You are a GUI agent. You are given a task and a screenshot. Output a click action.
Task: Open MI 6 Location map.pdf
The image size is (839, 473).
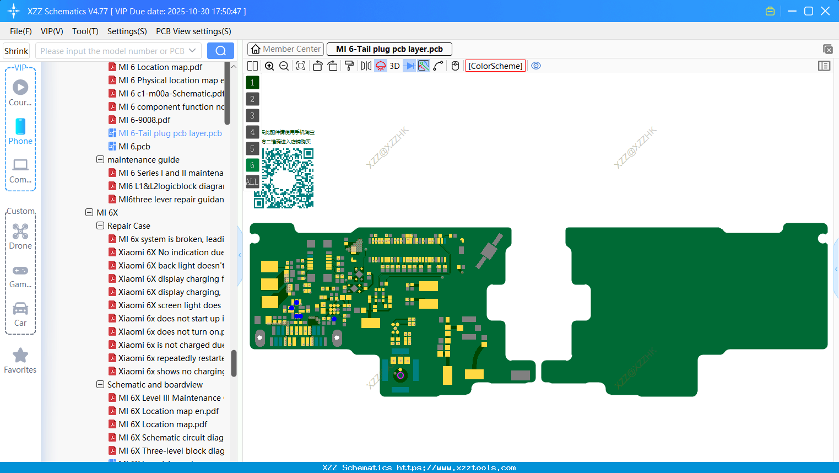(160, 67)
